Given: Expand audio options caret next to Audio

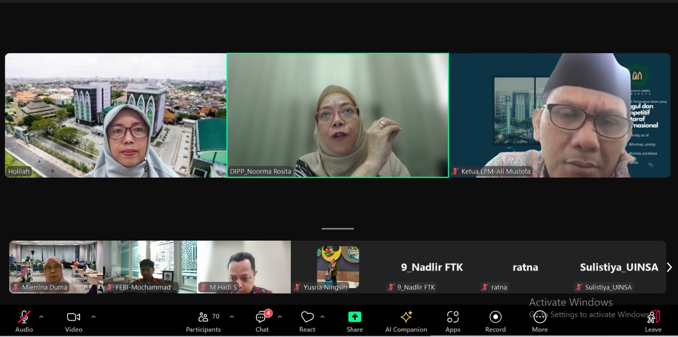Looking at the screenshot, I should click(x=41, y=317).
